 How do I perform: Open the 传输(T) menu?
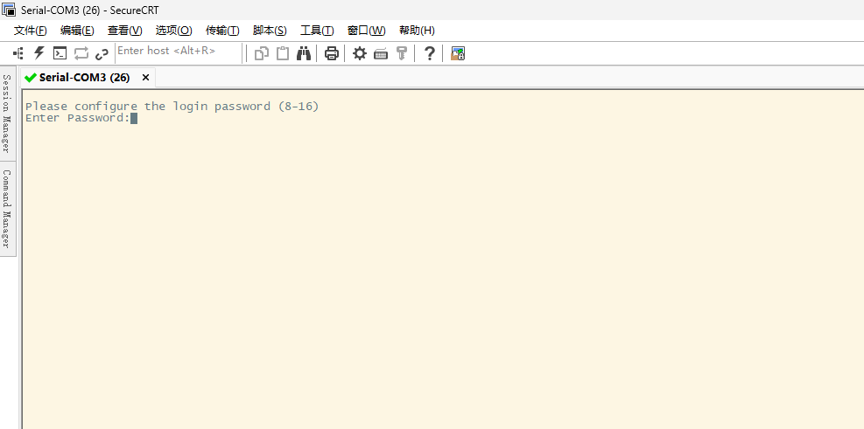coord(222,31)
